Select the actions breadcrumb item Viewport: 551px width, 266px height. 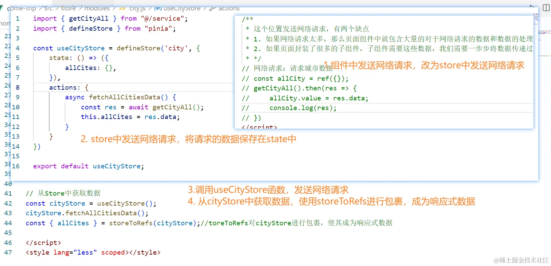pos(229,8)
